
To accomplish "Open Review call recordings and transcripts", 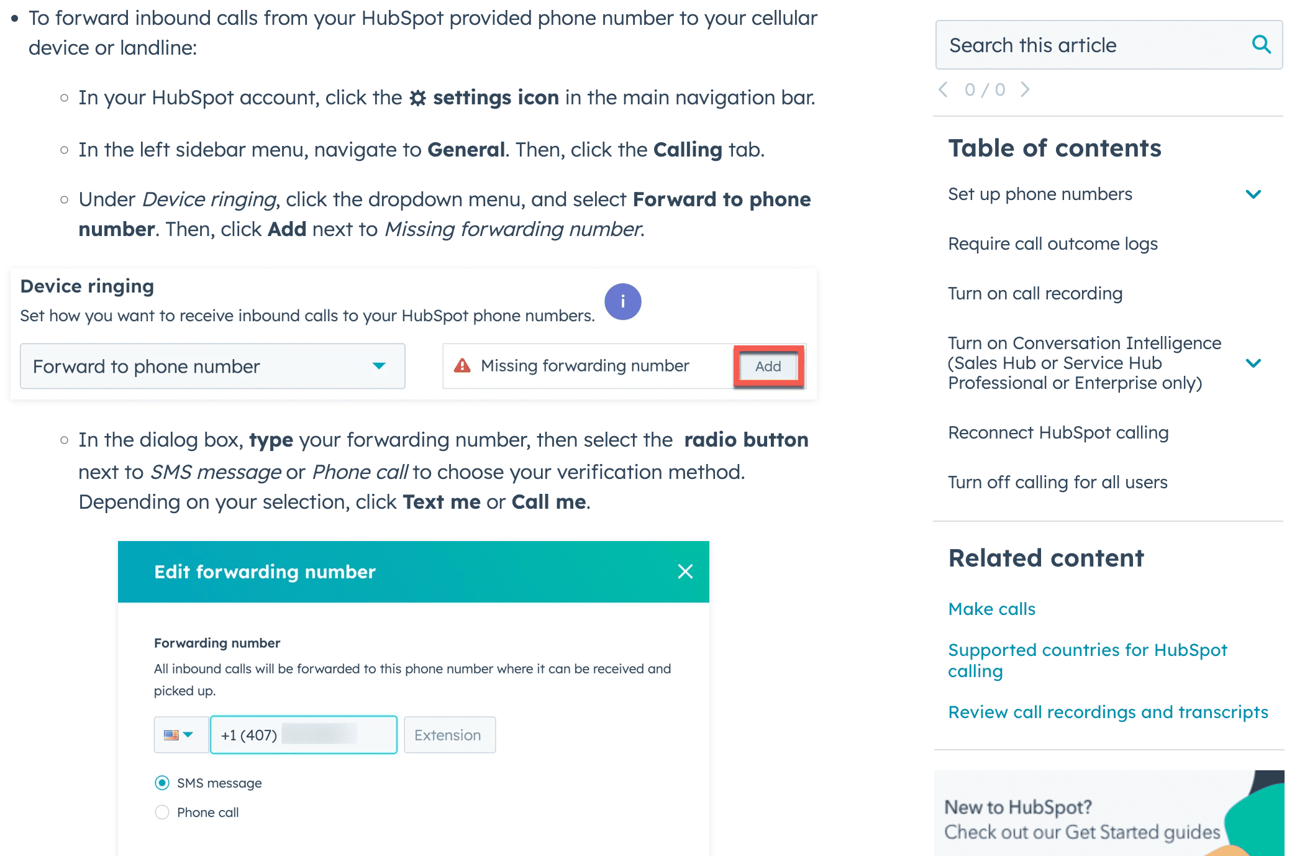I will [1108, 712].
